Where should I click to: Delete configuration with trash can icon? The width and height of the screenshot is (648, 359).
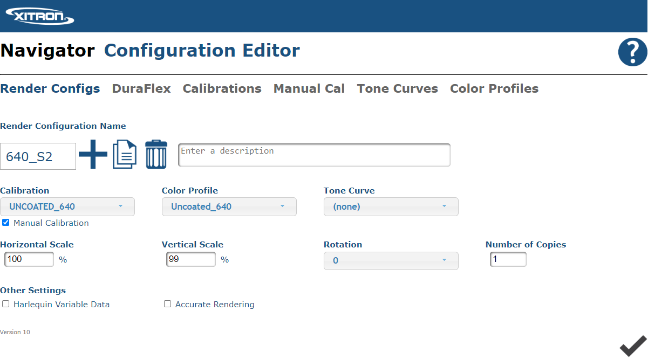tap(156, 155)
